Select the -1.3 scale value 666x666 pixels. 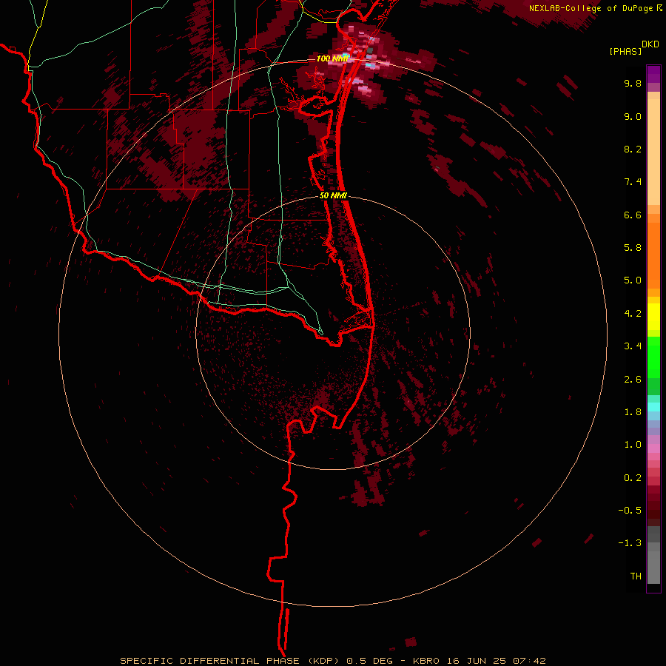point(630,543)
